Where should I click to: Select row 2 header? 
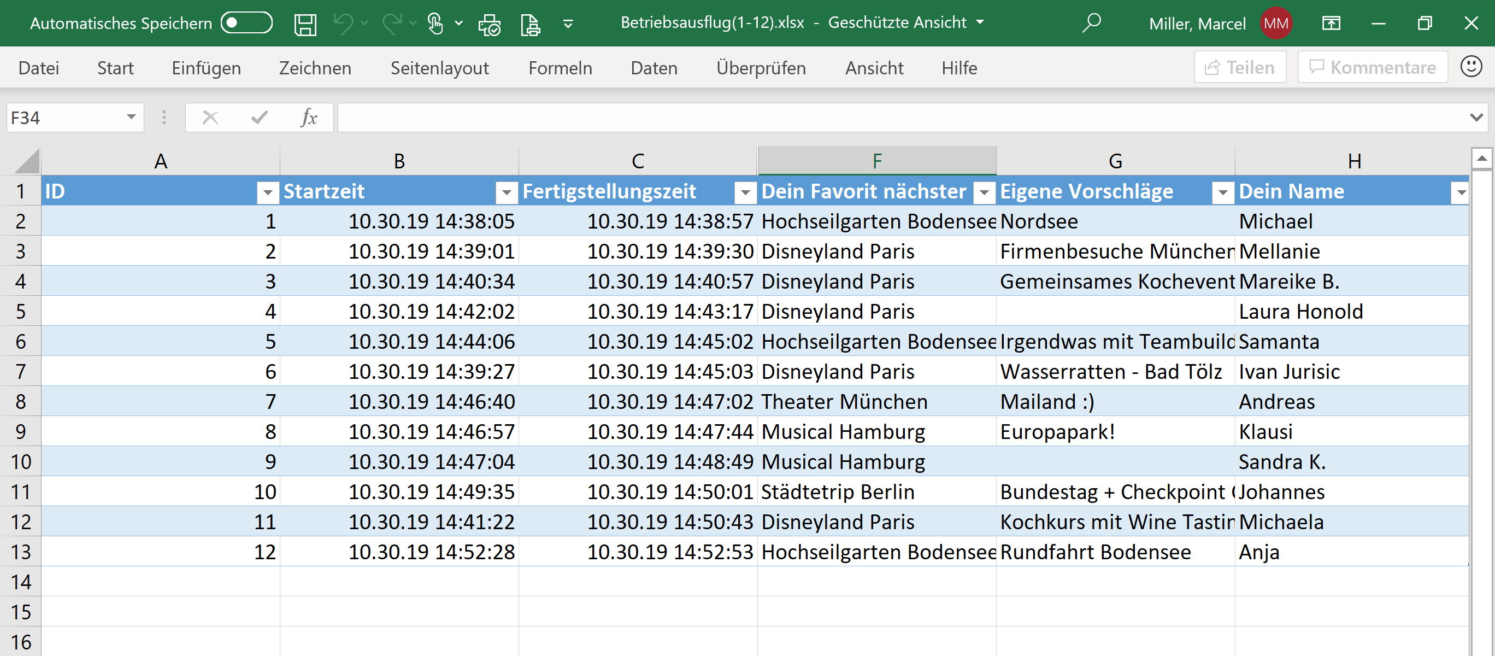click(x=20, y=221)
